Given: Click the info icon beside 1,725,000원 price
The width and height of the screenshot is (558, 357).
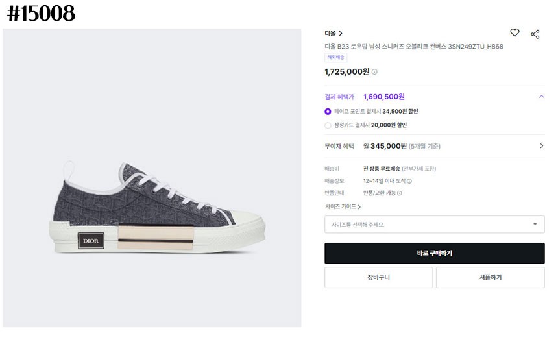Looking at the screenshot, I should (x=374, y=72).
